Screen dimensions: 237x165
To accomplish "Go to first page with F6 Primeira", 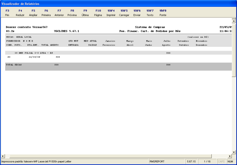I will [x=46, y=13].
